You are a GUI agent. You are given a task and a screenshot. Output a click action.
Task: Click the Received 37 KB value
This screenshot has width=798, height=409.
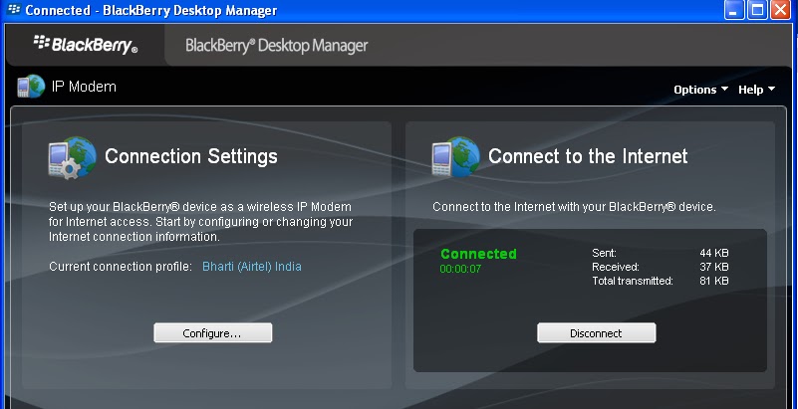click(x=714, y=267)
